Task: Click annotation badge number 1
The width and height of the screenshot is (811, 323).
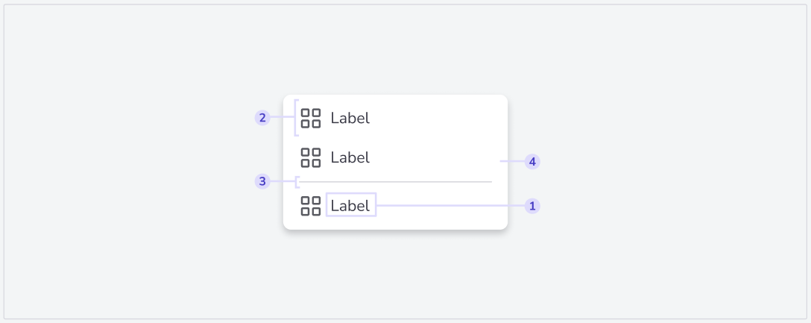Action: [532, 206]
